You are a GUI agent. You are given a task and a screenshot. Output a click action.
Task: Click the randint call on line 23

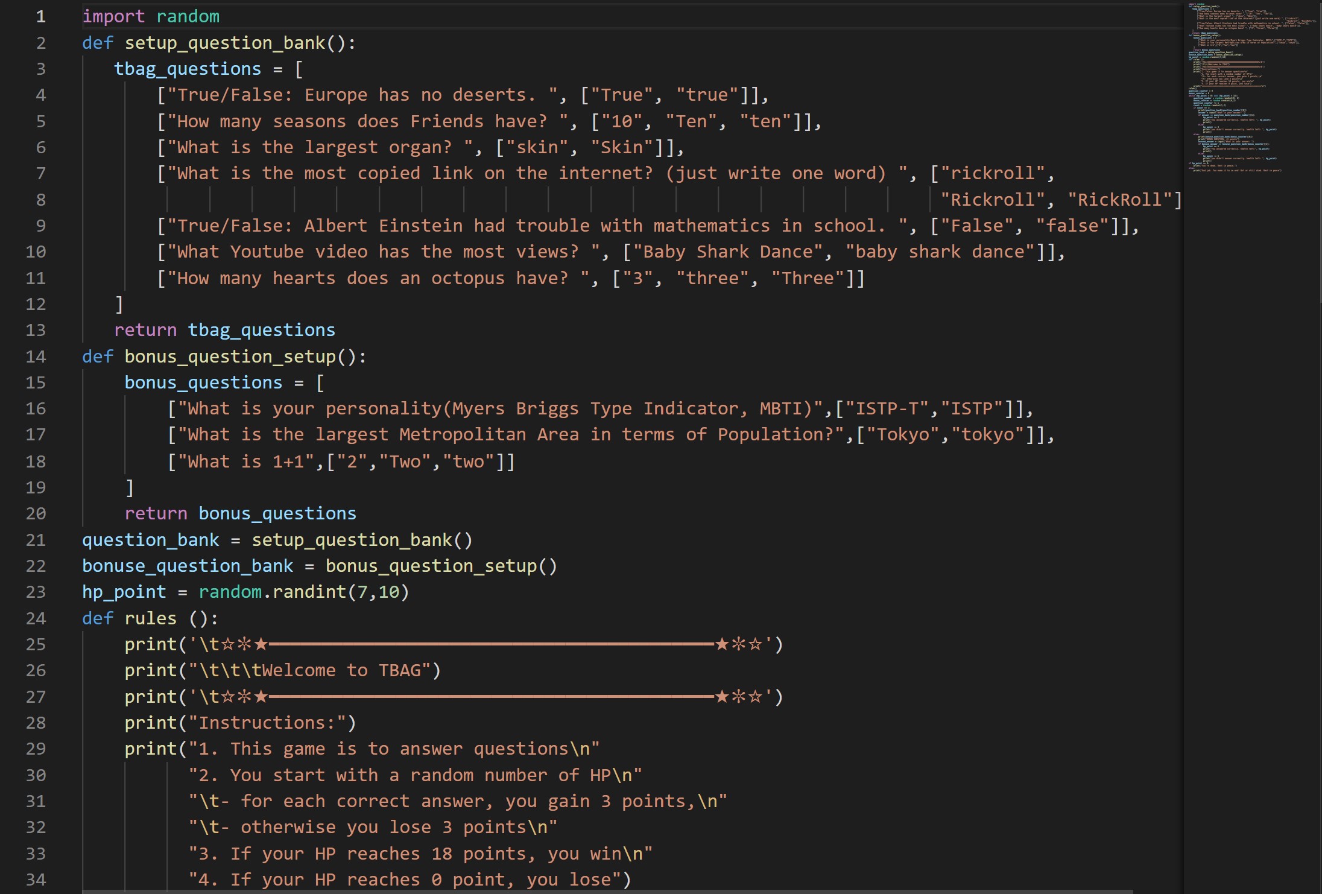tap(309, 592)
